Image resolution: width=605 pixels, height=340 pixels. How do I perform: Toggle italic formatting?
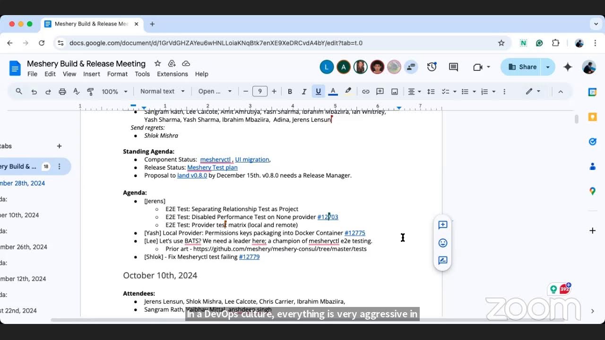304,92
